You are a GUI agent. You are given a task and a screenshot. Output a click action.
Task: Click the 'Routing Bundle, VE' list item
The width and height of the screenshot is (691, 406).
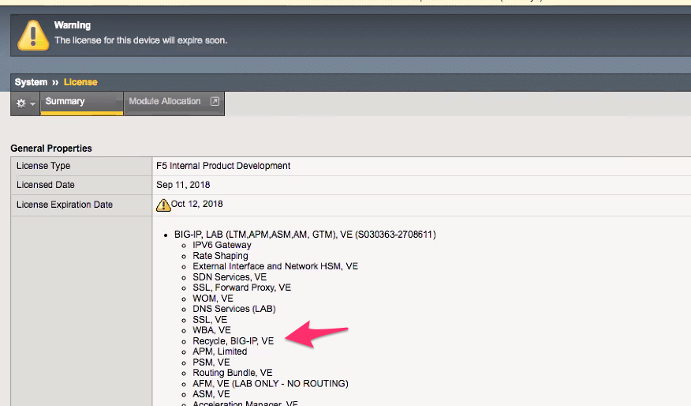tap(232, 373)
